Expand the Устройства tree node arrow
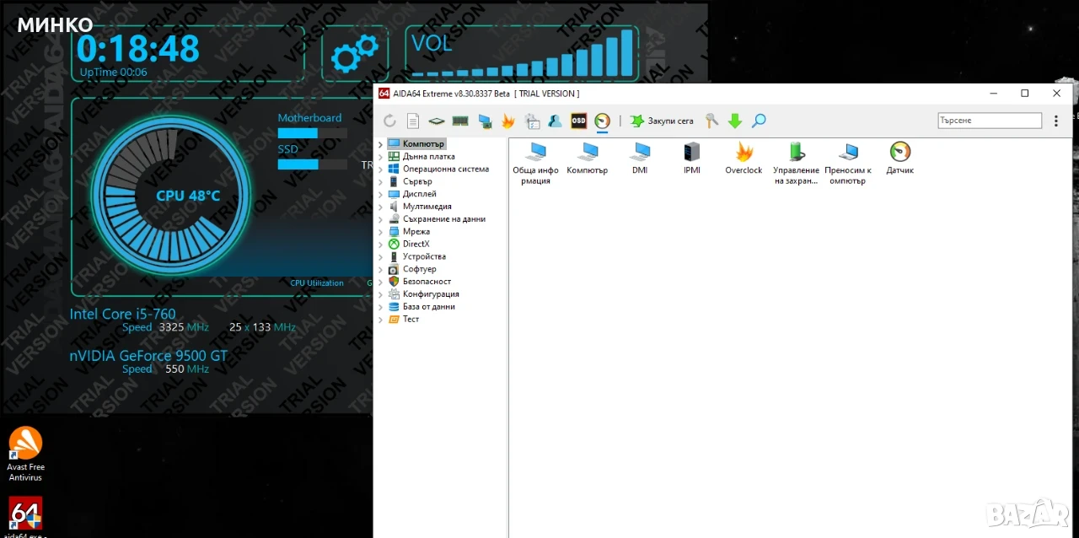 coord(380,256)
